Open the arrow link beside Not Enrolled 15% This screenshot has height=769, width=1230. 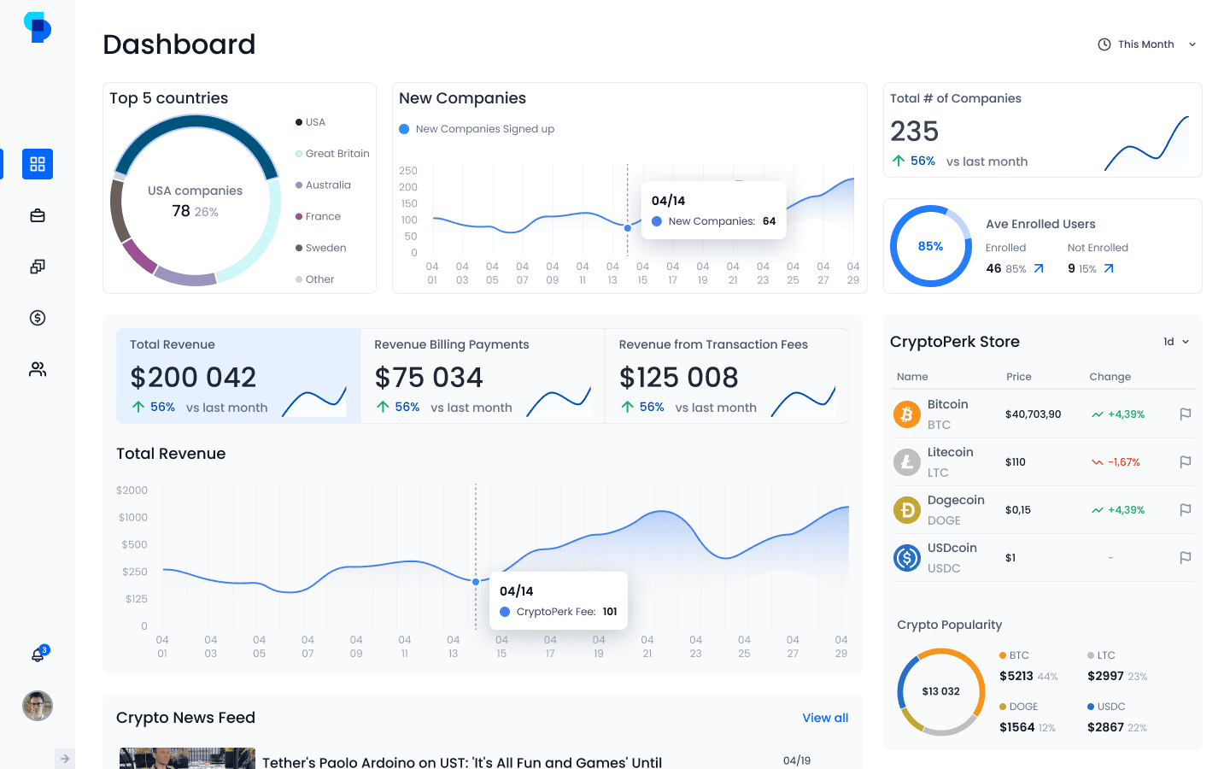click(1109, 268)
